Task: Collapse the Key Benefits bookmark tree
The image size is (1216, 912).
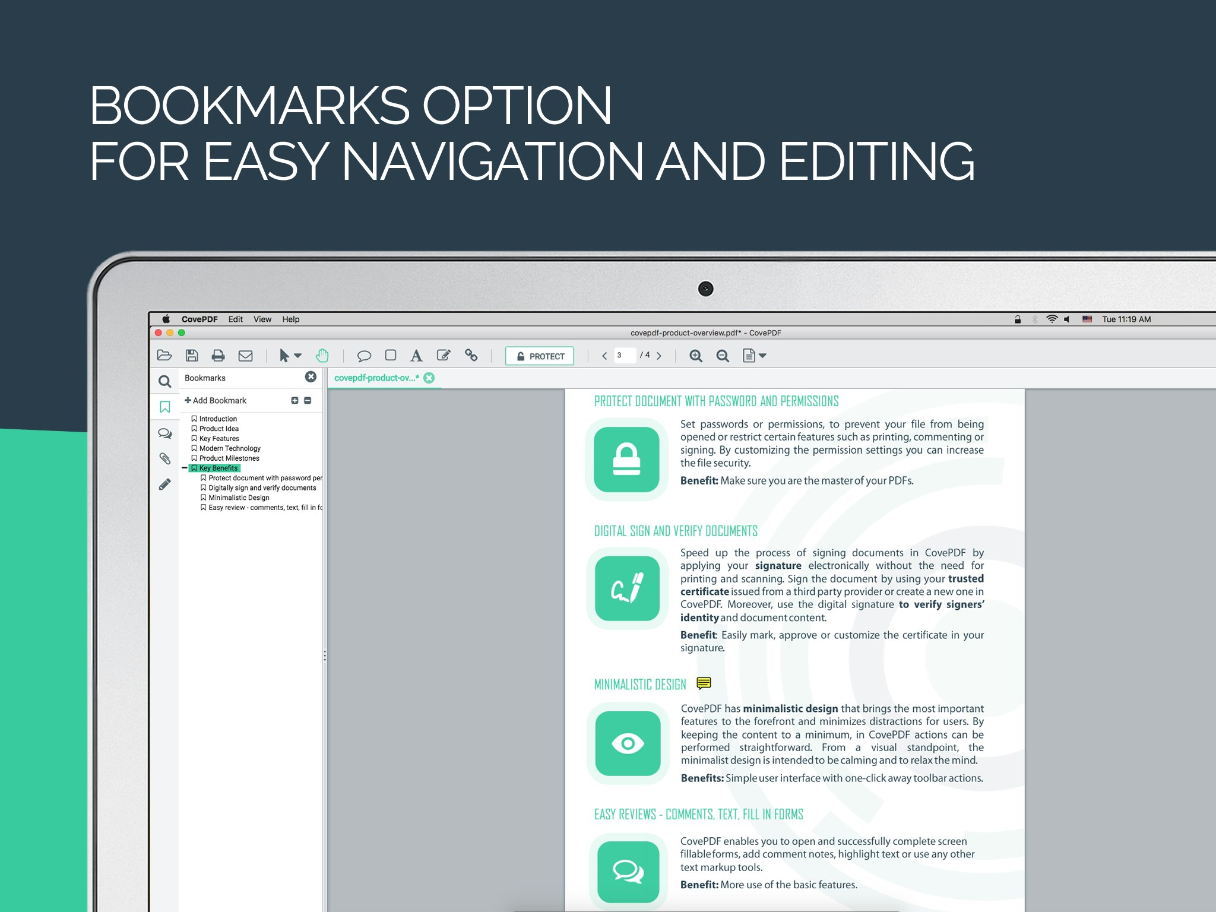Action: (185, 468)
